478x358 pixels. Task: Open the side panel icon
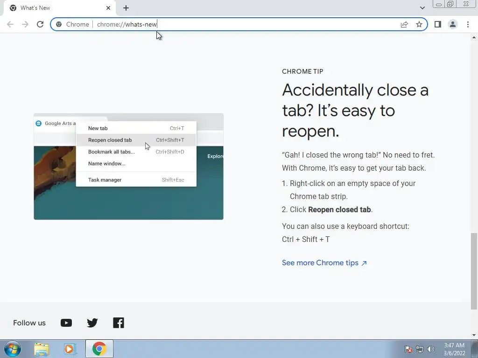pos(438,24)
